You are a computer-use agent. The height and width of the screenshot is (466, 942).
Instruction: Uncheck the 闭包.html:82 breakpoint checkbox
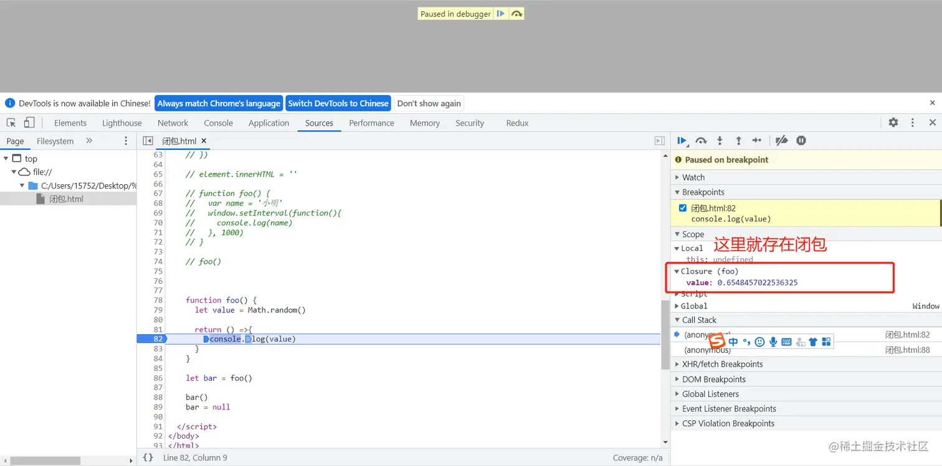(683, 208)
